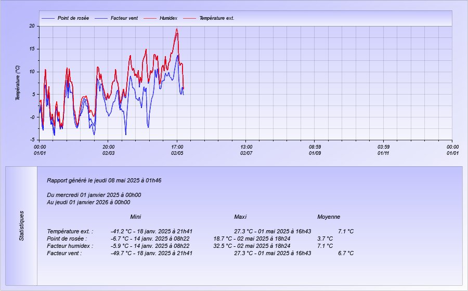Click the '32.5 °C - 02 mai 2025' maximum value
This screenshot has height=291, width=468.
point(252,246)
